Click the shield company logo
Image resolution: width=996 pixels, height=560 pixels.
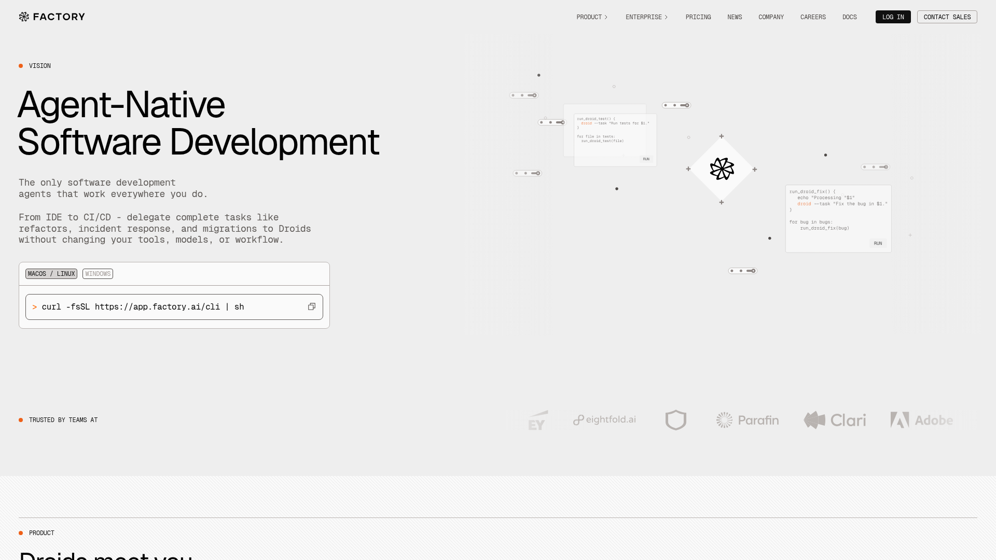click(675, 420)
